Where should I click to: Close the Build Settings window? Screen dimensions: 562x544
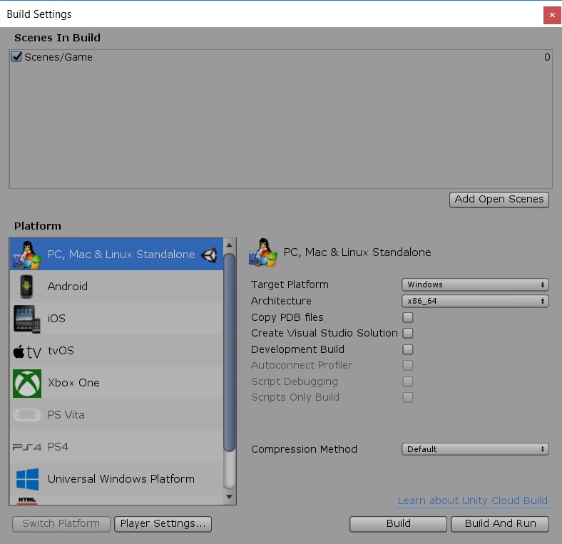pos(552,15)
